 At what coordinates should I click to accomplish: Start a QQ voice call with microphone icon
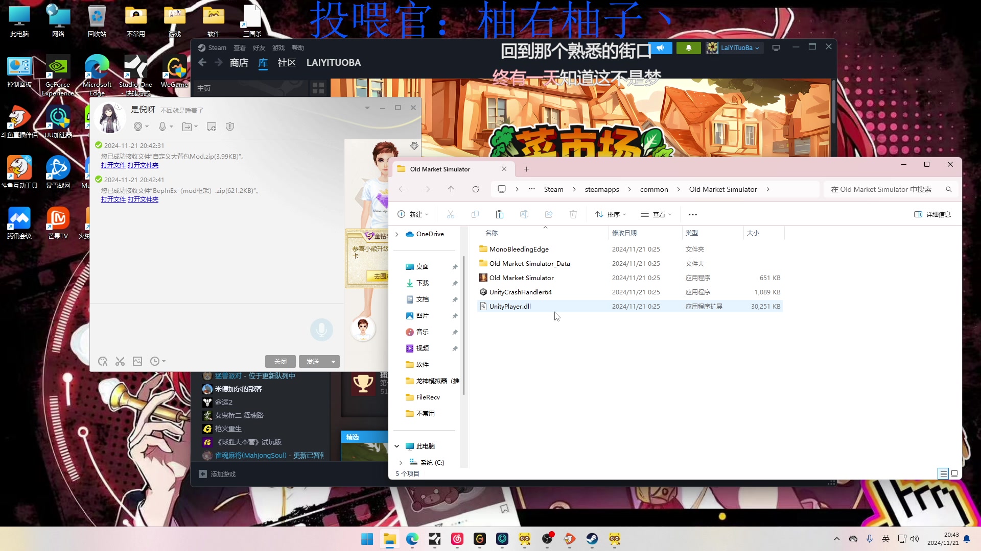pos(162,127)
